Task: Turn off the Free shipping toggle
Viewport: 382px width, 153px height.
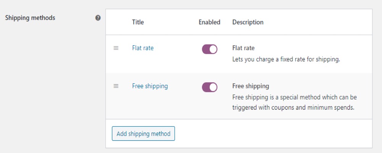Action: 209,87
